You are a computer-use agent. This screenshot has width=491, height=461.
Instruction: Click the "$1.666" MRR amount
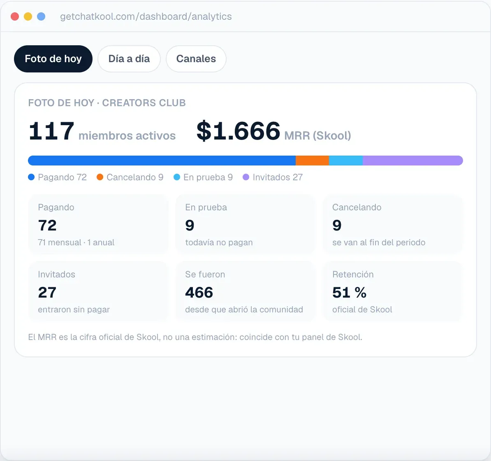(x=238, y=131)
